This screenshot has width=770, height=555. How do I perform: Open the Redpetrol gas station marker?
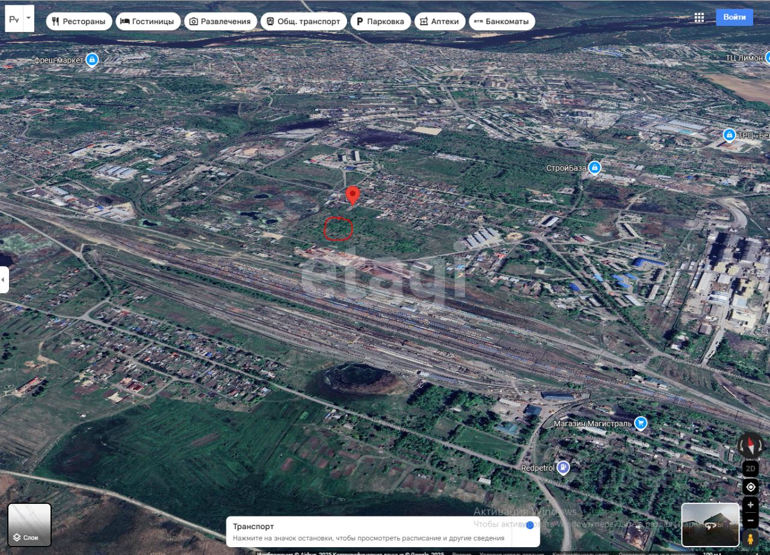563,467
